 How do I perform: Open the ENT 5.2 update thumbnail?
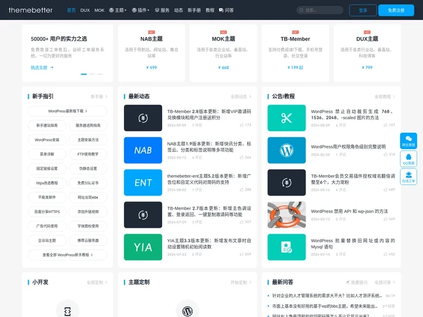click(x=143, y=183)
